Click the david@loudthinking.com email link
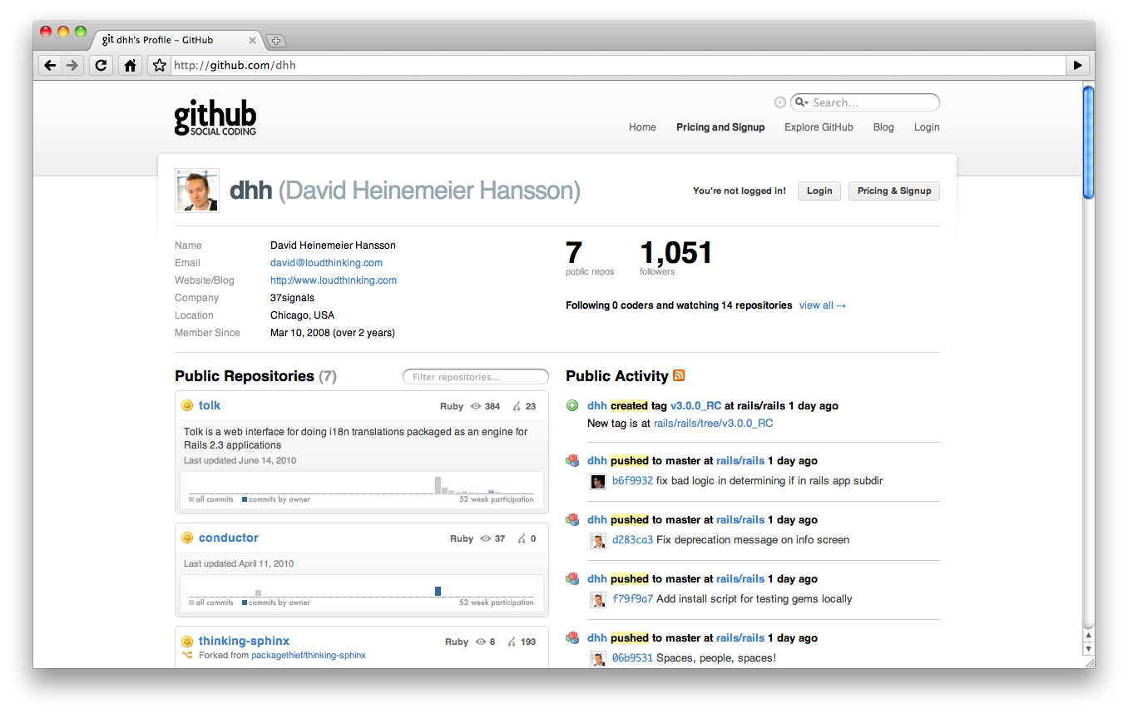Screen dimensions: 1128x714 pyautogui.click(x=325, y=262)
